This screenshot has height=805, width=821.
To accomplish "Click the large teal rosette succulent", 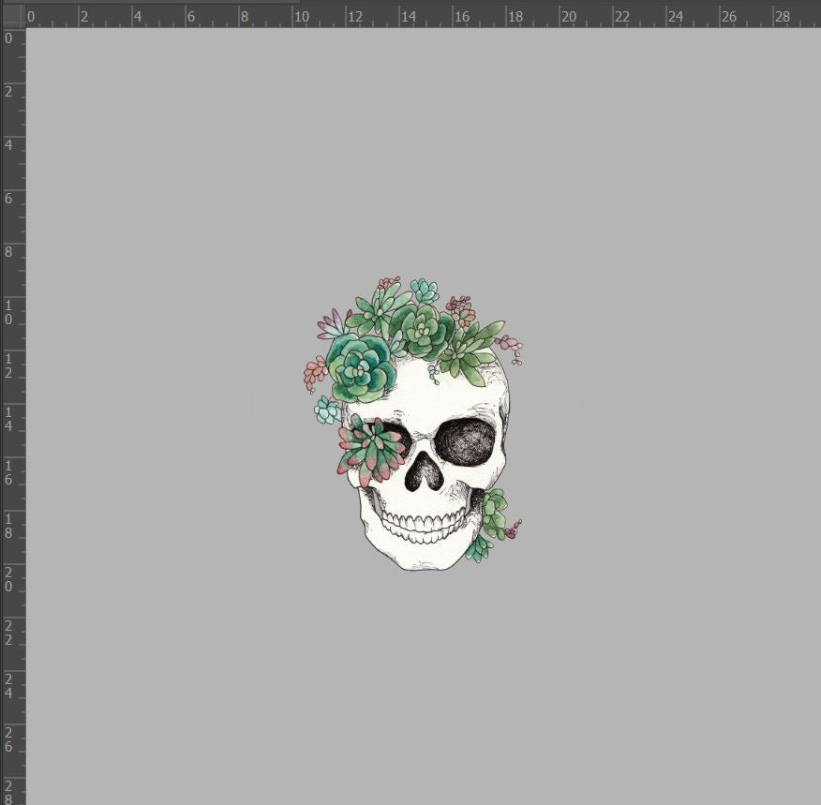I will pos(360,368).
